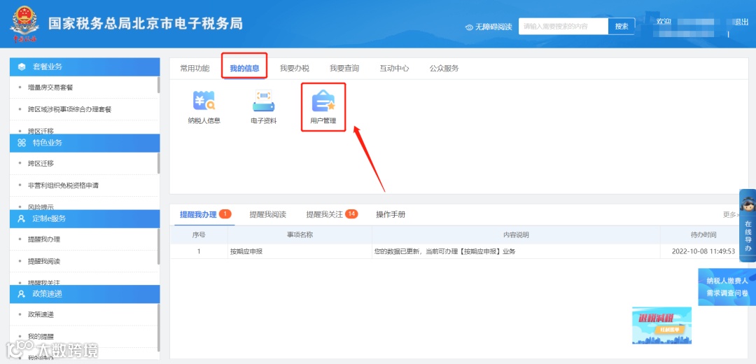Open the 纳税人信息 icon
Screen dimensions: 756x364
coord(204,107)
